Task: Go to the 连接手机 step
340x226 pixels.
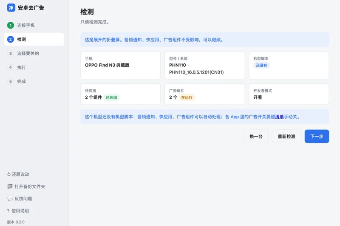Action: click(34, 26)
